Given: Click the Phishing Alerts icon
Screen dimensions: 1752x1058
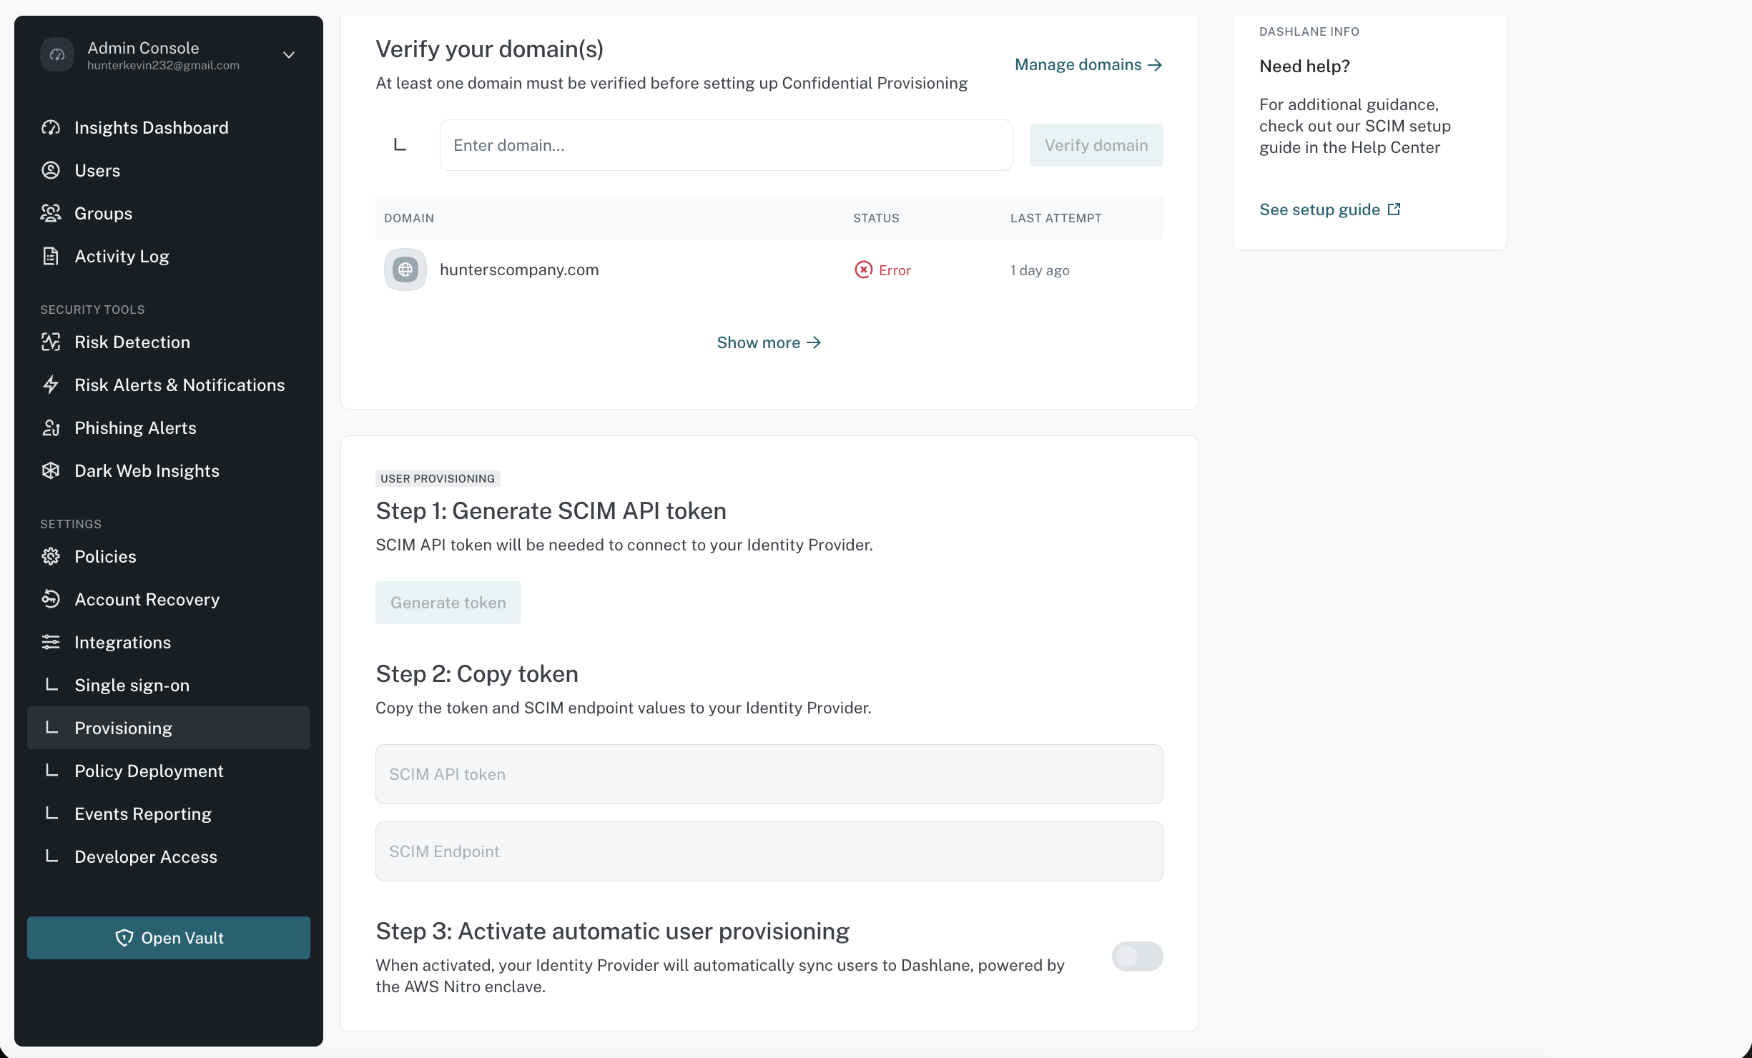Looking at the screenshot, I should tap(51, 427).
